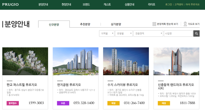
Task: Open 수지 스카이뷰 푸르지오 thumbnail image
Action: point(126,61)
